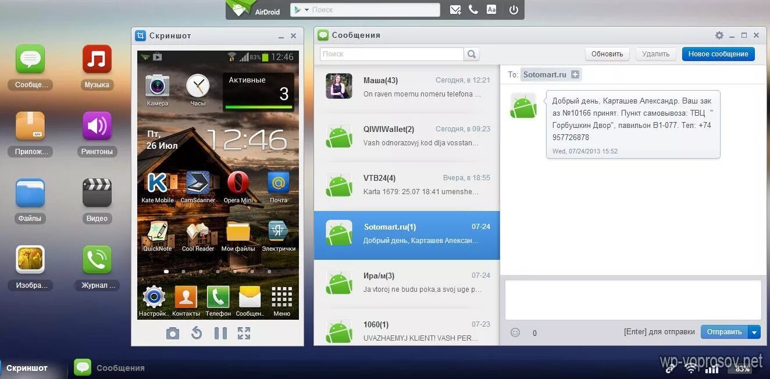The height and width of the screenshot is (379, 770).
Task: Open the Журнал calls desktop icon
Action: pyautogui.click(x=97, y=260)
